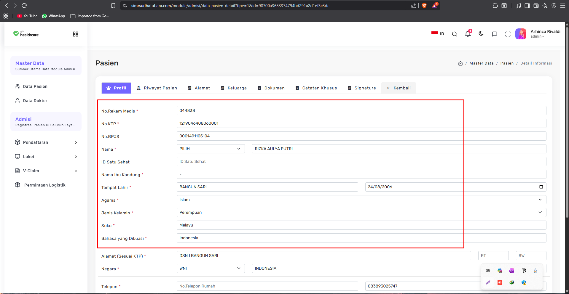
Task: Open the WNI Negara dropdown
Action: (x=211, y=269)
